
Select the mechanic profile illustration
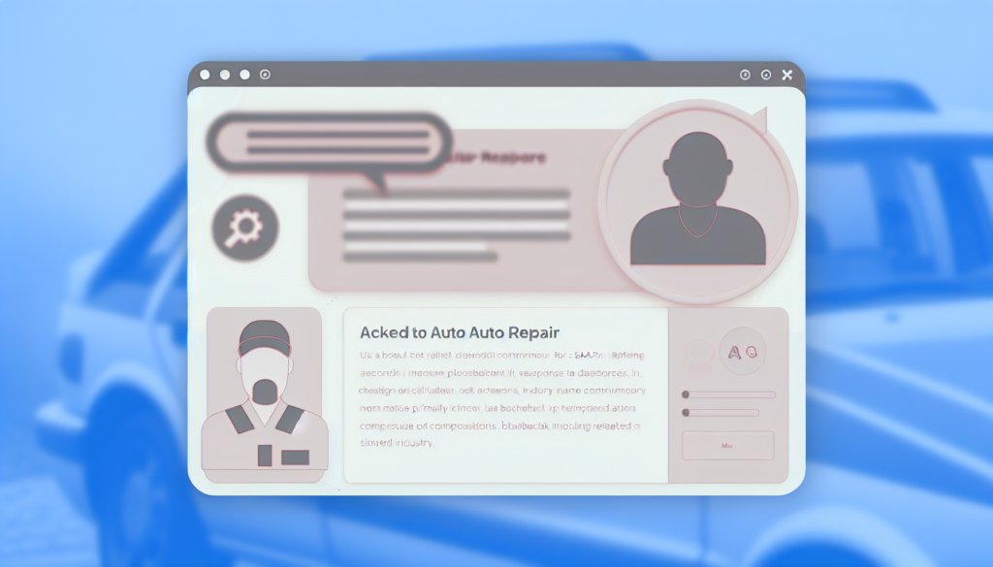(264, 393)
